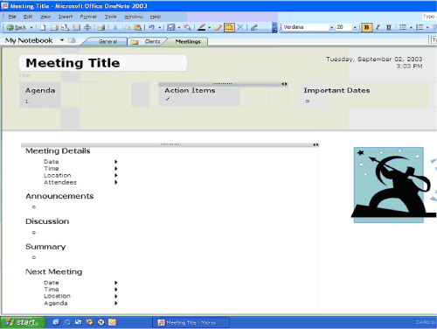This screenshot has height=329, width=437.
Task: Open the Undo history dropdown arrow
Action: [160, 28]
